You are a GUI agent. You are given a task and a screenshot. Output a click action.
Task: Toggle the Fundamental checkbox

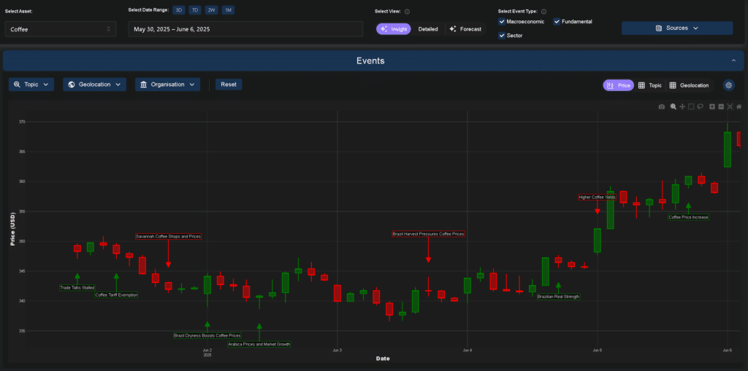(557, 21)
